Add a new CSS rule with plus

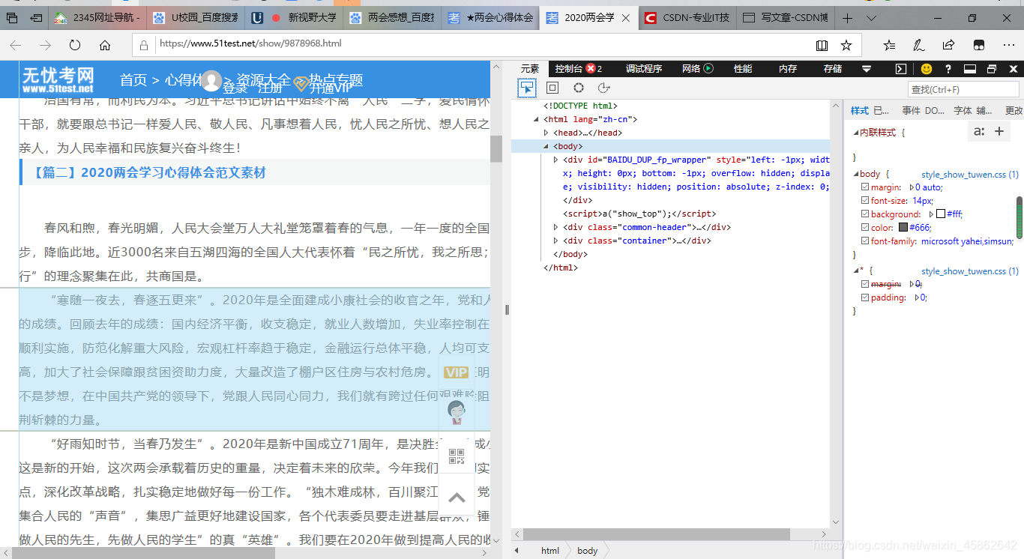click(x=999, y=132)
